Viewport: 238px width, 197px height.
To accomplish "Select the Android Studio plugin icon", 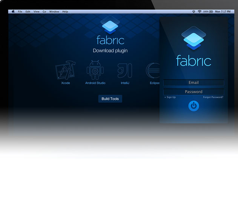I will (95, 70).
